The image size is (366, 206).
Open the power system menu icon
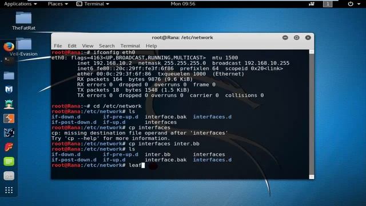351,4
